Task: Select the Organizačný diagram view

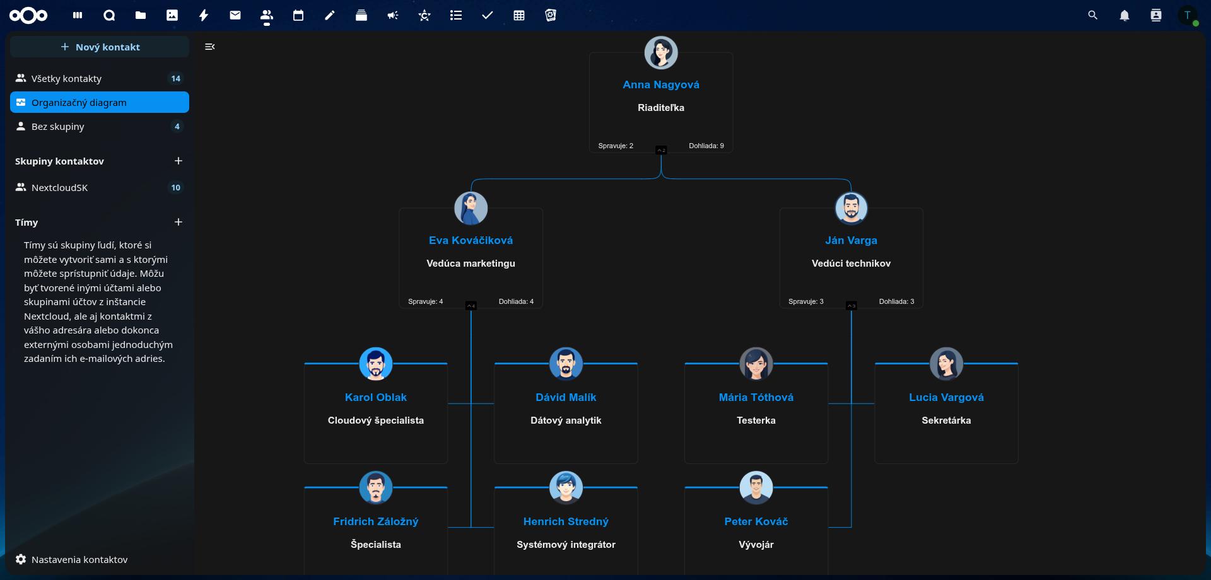Action: 99,102
